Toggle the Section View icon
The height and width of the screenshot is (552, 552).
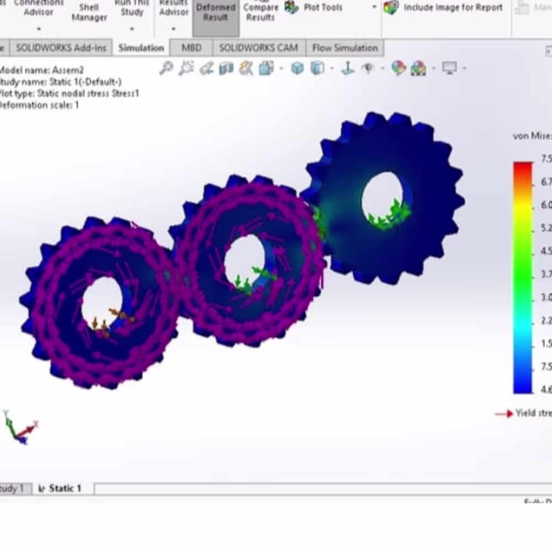click(226, 68)
